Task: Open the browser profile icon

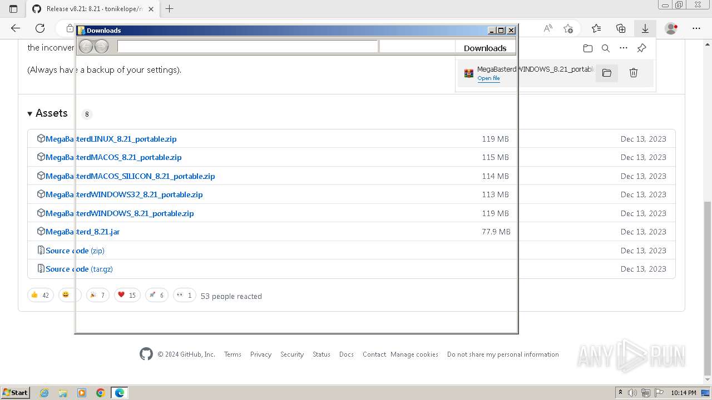Action: [671, 28]
